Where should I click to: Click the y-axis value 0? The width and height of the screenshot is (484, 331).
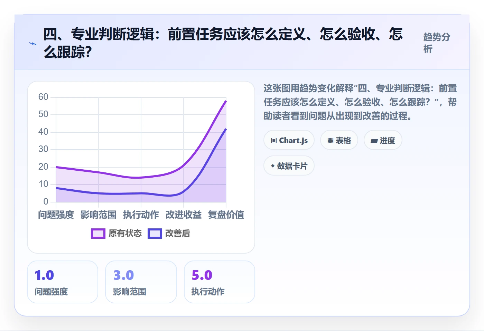(x=46, y=201)
